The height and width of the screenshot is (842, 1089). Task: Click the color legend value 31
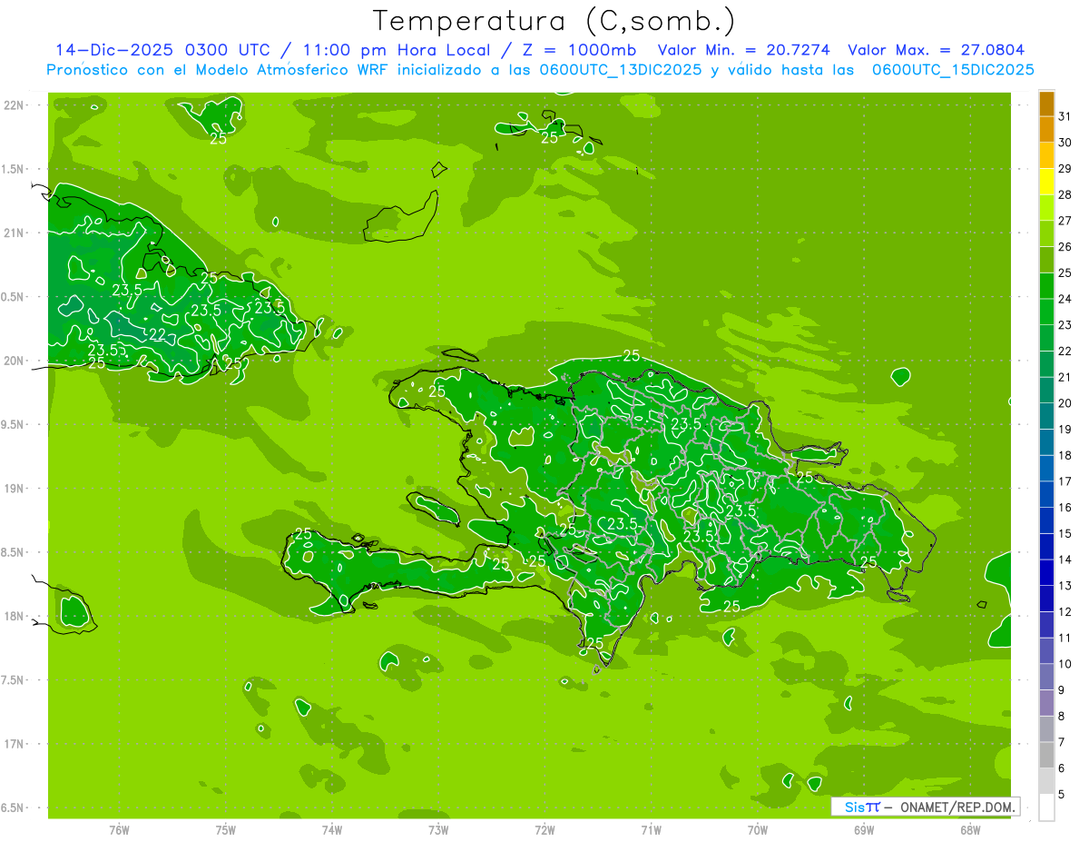[x=1065, y=116]
